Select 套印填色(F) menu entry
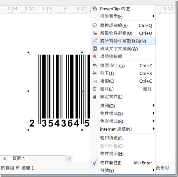Screen dimensions: 178x177 (x=123, y=138)
